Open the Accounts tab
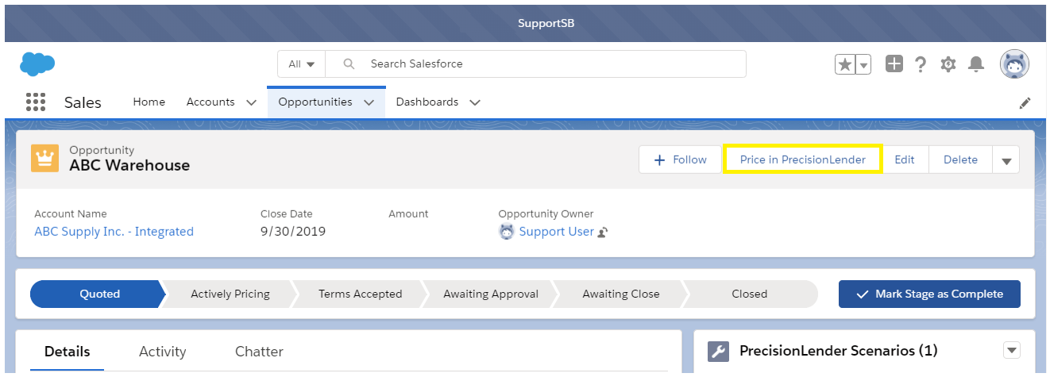The width and height of the screenshot is (1050, 377). (x=210, y=102)
